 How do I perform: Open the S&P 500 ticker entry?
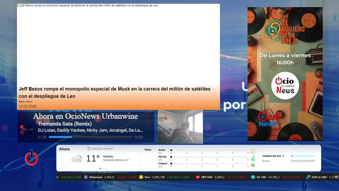[221, 177]
